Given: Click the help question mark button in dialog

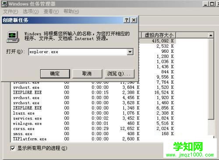Looking at the screenshot, I should click(x=127, y=20).
